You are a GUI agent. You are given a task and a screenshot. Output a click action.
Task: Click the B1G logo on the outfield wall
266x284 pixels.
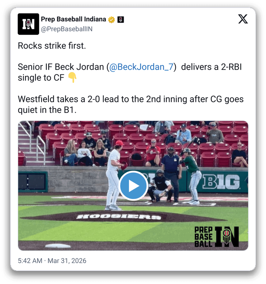(221, 182)
